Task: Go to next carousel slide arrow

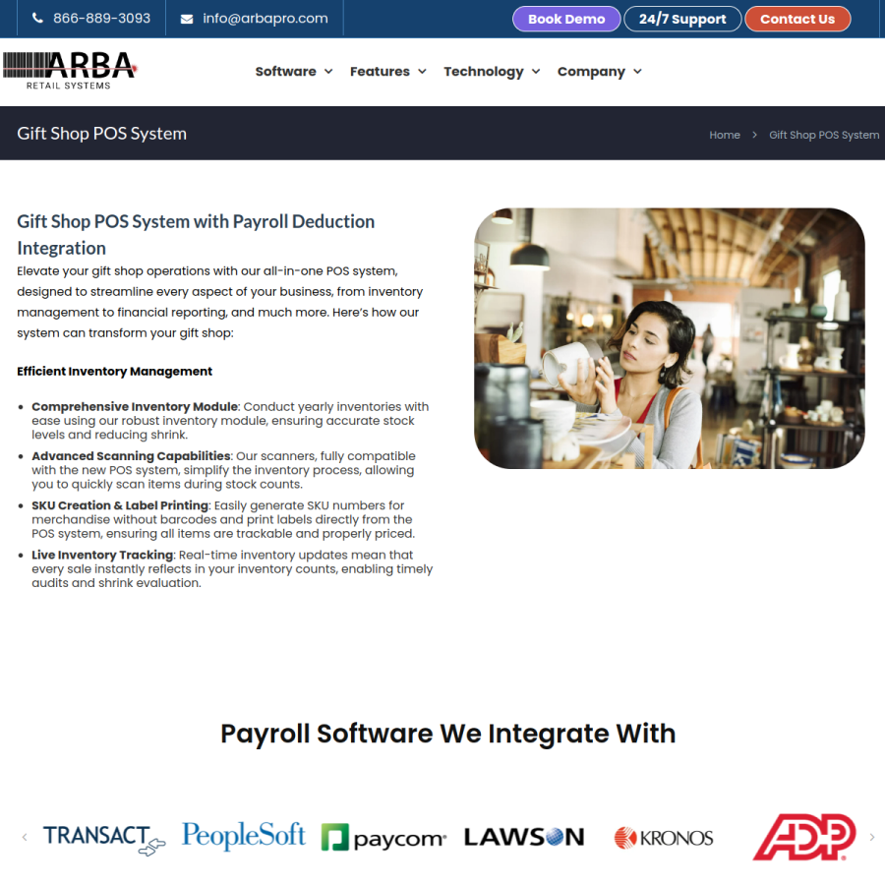Action: (872, 837)
